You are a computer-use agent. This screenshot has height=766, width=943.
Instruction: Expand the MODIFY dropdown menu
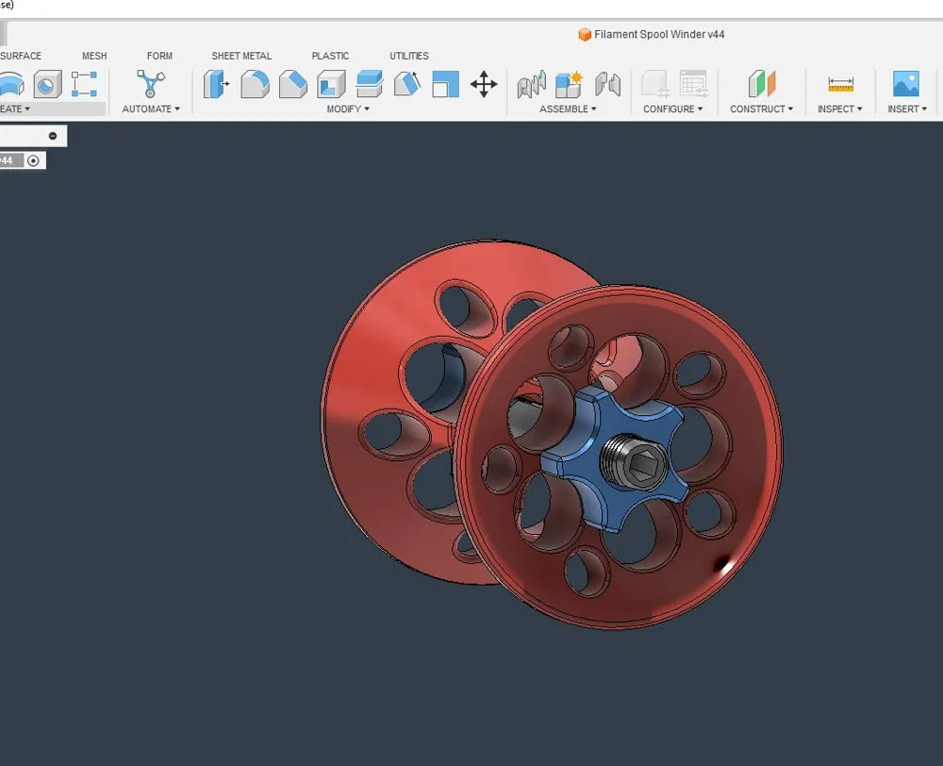348,109
